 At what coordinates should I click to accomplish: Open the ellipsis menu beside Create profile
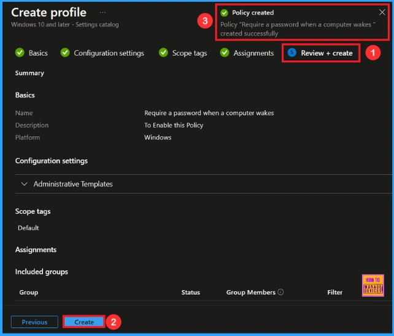[x=102, y=12]
